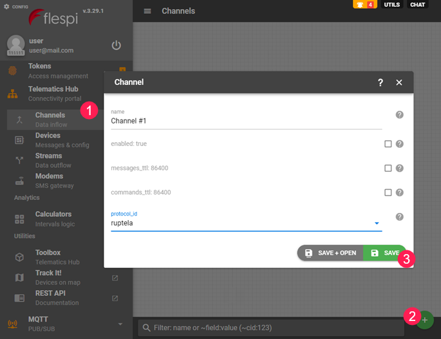Tick the messages_ttl checkbox

388,168
